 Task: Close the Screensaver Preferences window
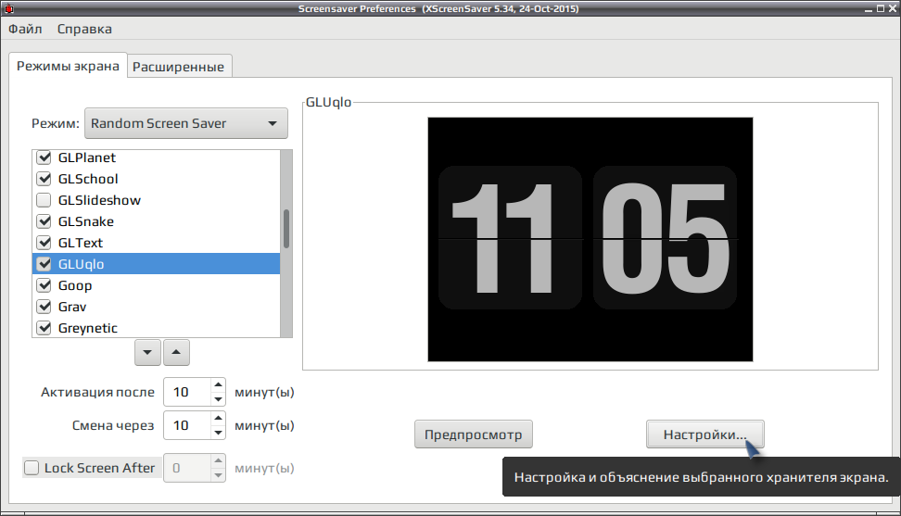[x=891, y=8]
